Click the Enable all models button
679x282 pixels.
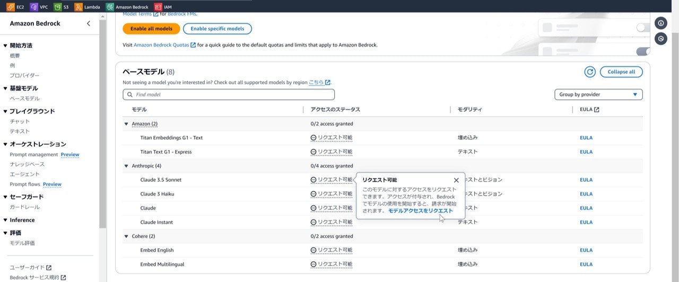pyautogui.click(x=151, y=29)
